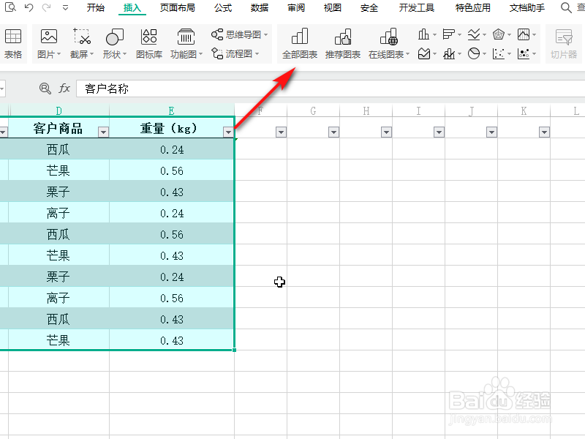Switch to the 数据 ribbon tab
The image size is (585, 439).
click(x=259, y=8)
